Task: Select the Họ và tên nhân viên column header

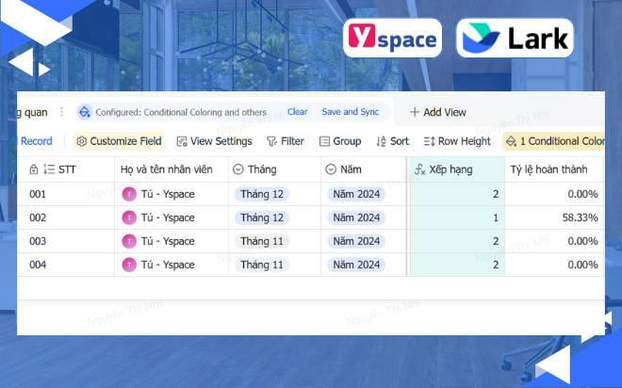Action: (x=172, y=170)
